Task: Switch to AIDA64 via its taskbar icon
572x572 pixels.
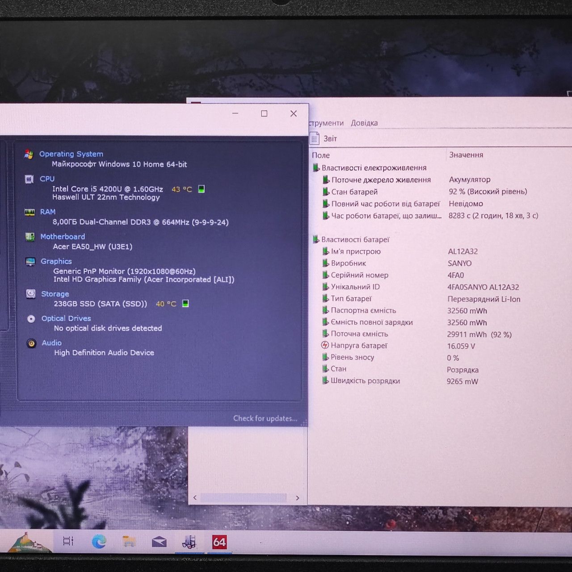Action: click(219, 542)
